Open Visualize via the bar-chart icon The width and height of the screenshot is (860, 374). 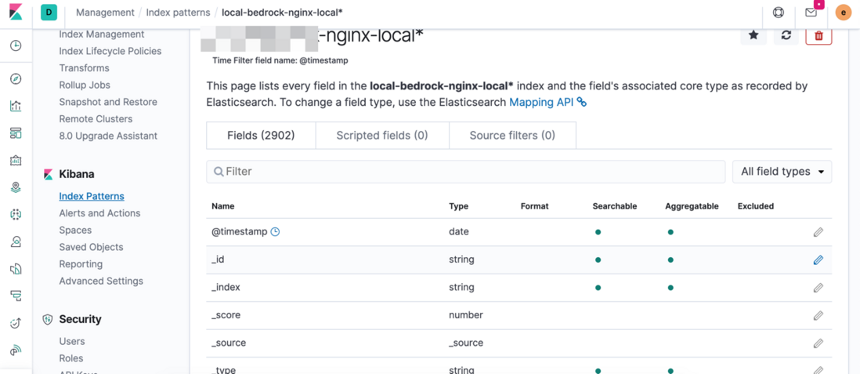pyautogui.click(x=16, y=106)
